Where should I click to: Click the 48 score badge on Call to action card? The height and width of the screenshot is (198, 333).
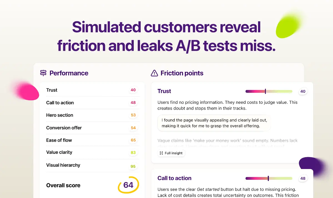point(303,178)
